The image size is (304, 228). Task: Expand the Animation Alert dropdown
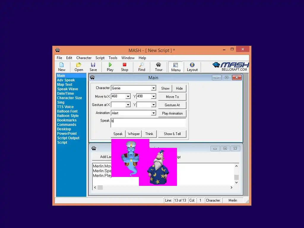153,113
